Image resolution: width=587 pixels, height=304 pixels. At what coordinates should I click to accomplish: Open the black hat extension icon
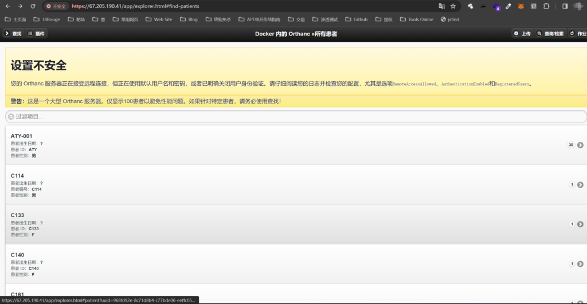[483, 6]
